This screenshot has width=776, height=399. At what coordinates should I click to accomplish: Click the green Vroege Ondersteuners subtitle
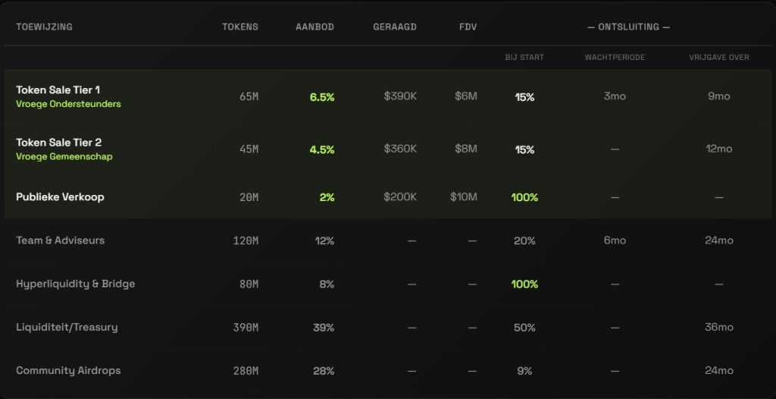(x=68, y=104)
